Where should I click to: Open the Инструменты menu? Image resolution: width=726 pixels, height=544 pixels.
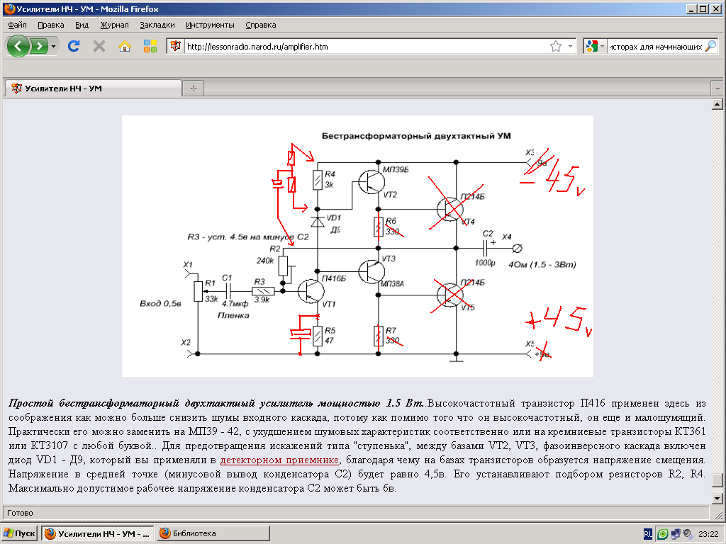point(210,24)
